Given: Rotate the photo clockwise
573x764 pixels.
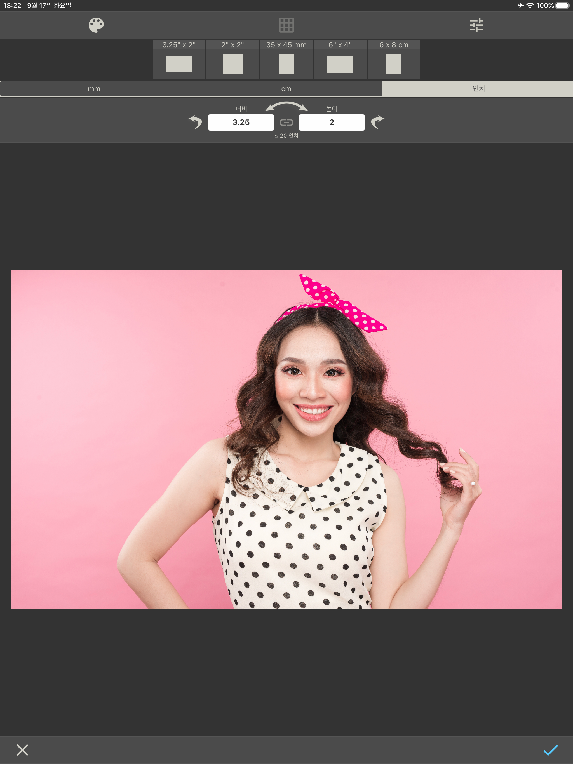Looking at the screenshot, I should (x=377, y=122).
